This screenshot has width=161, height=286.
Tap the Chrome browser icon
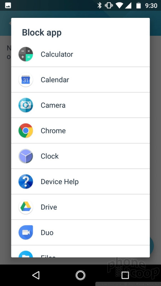pos(26,130)
